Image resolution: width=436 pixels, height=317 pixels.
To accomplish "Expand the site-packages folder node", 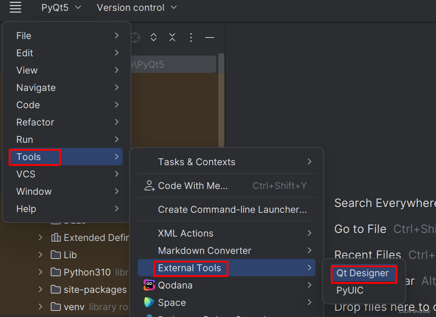I will (40, 290).
